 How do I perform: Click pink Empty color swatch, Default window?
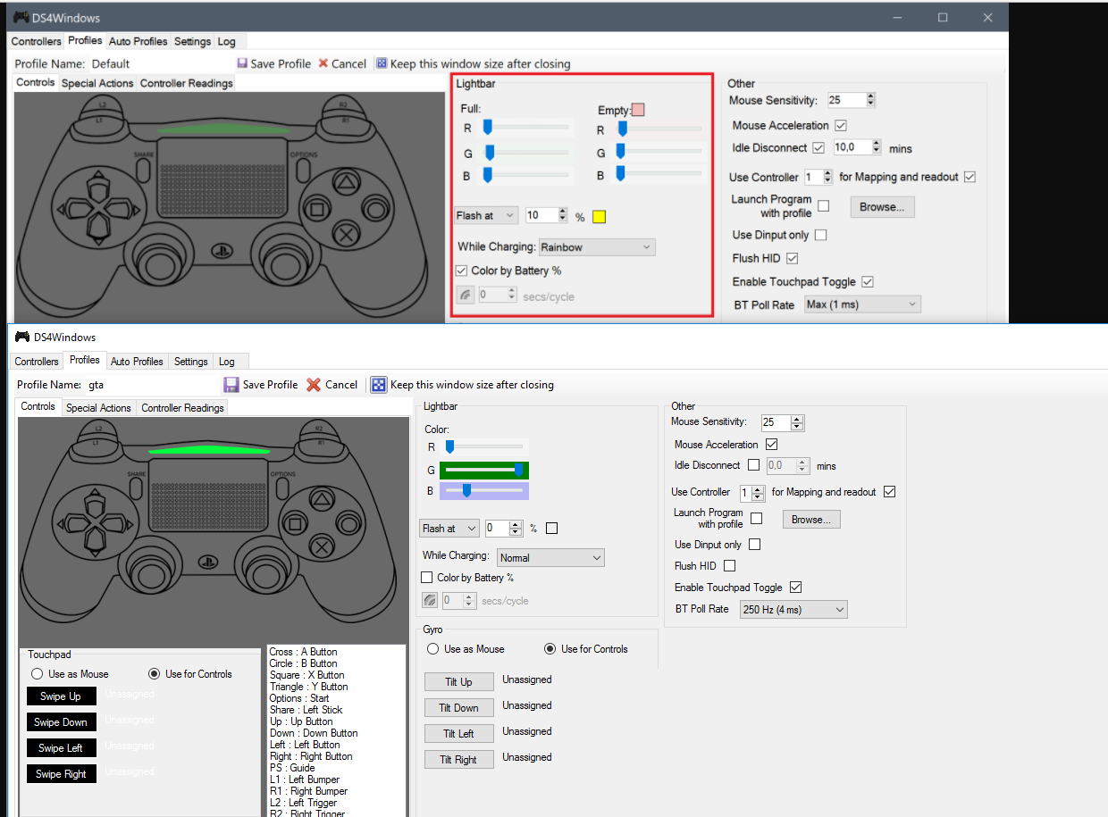pyautogui.click(x=638, y=111)
